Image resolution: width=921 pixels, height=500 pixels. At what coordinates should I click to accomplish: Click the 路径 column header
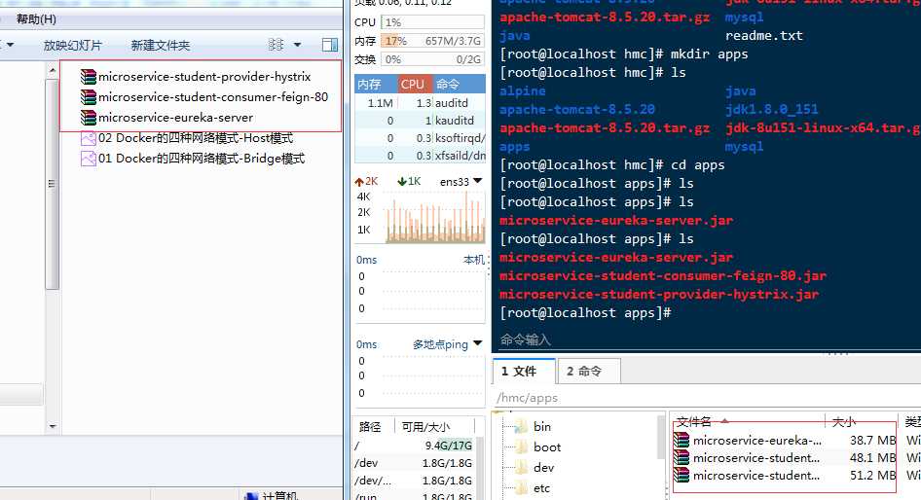370,427
